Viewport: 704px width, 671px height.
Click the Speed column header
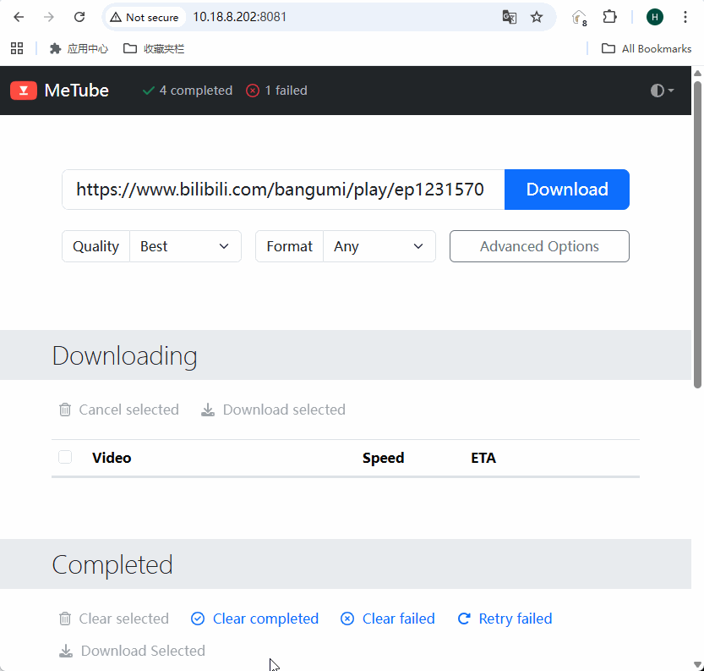click(383, 458)
